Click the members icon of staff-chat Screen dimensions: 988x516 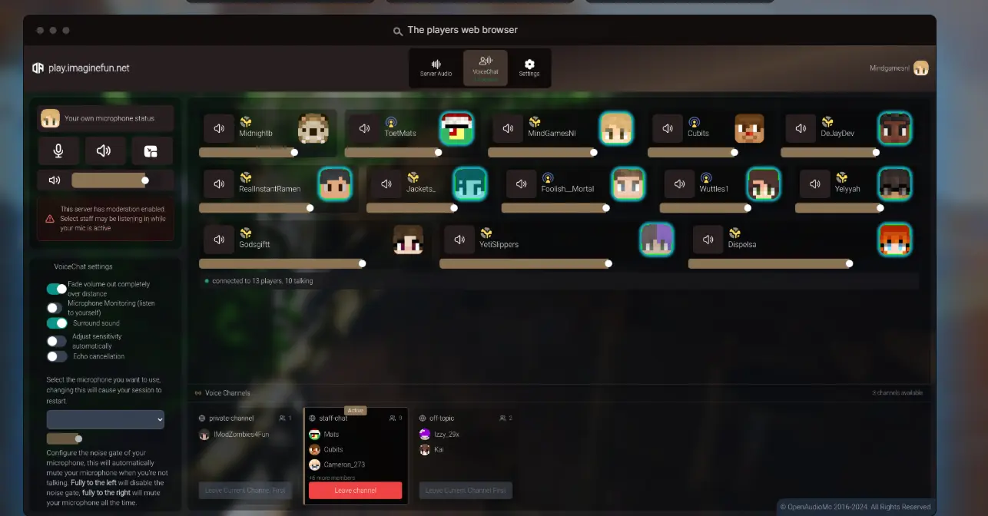[393, 418]
